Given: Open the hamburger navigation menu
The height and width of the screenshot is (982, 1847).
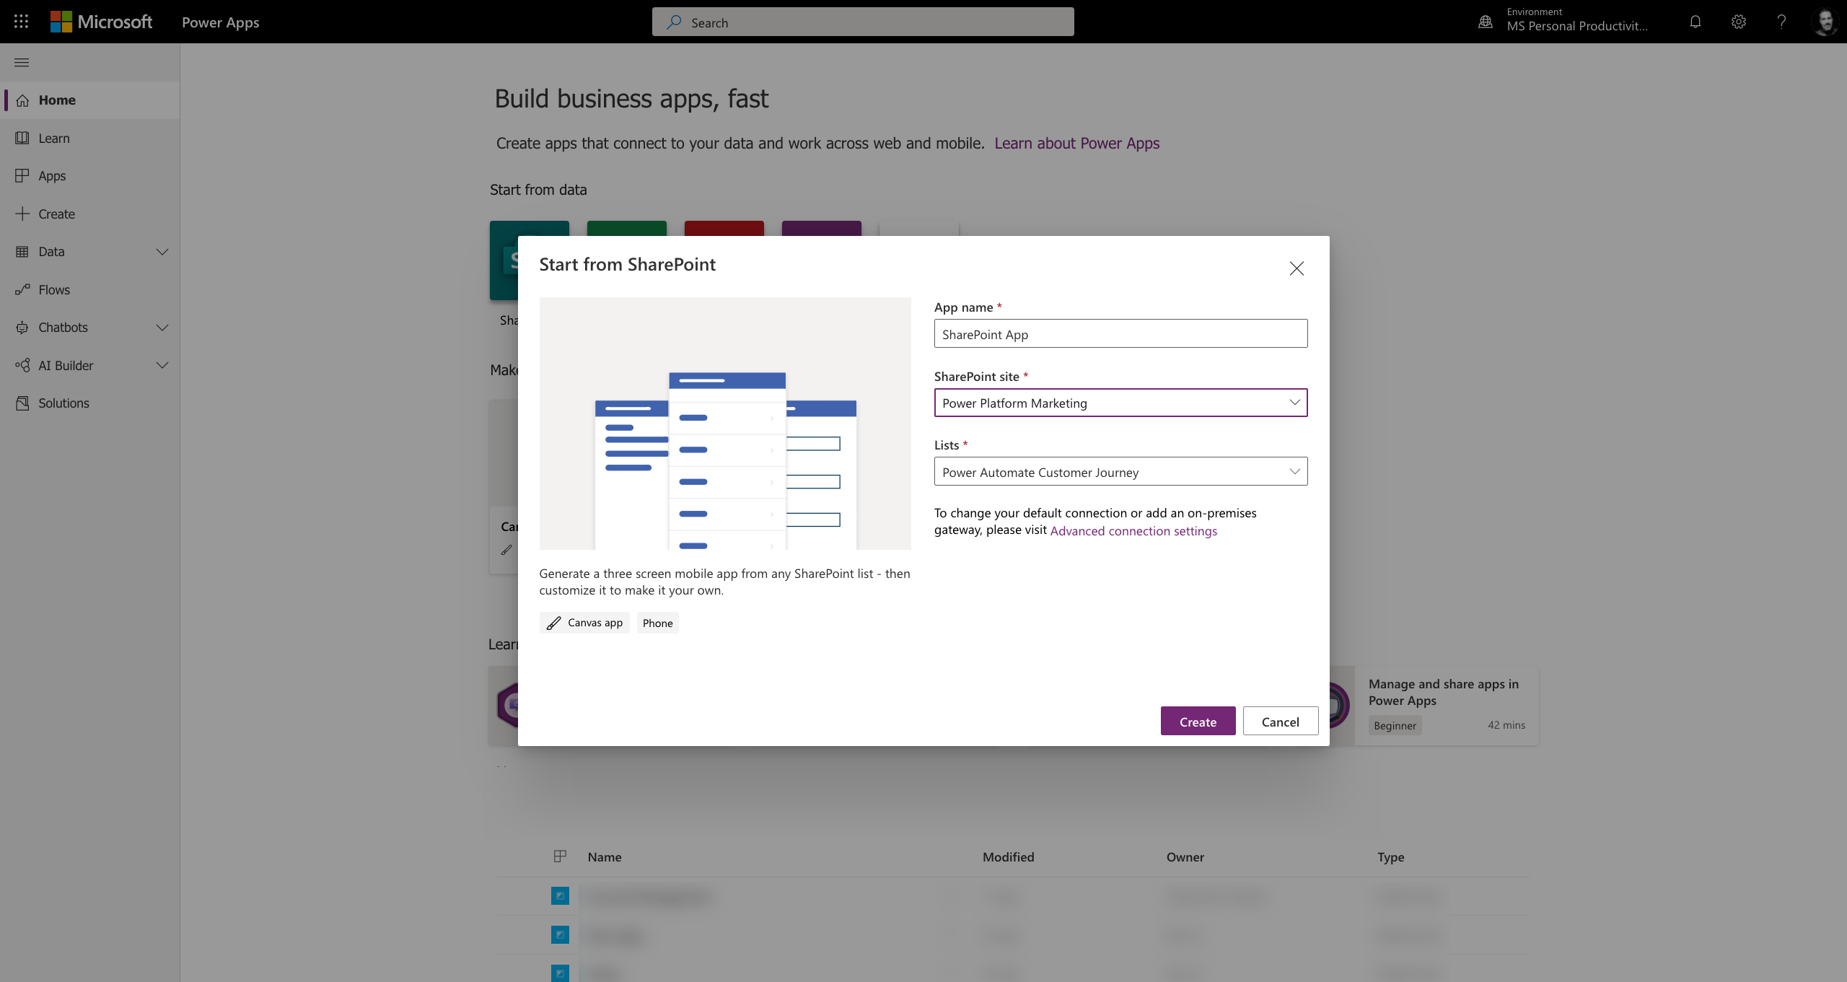Looking at the screenshot, I should coord(21,63).
